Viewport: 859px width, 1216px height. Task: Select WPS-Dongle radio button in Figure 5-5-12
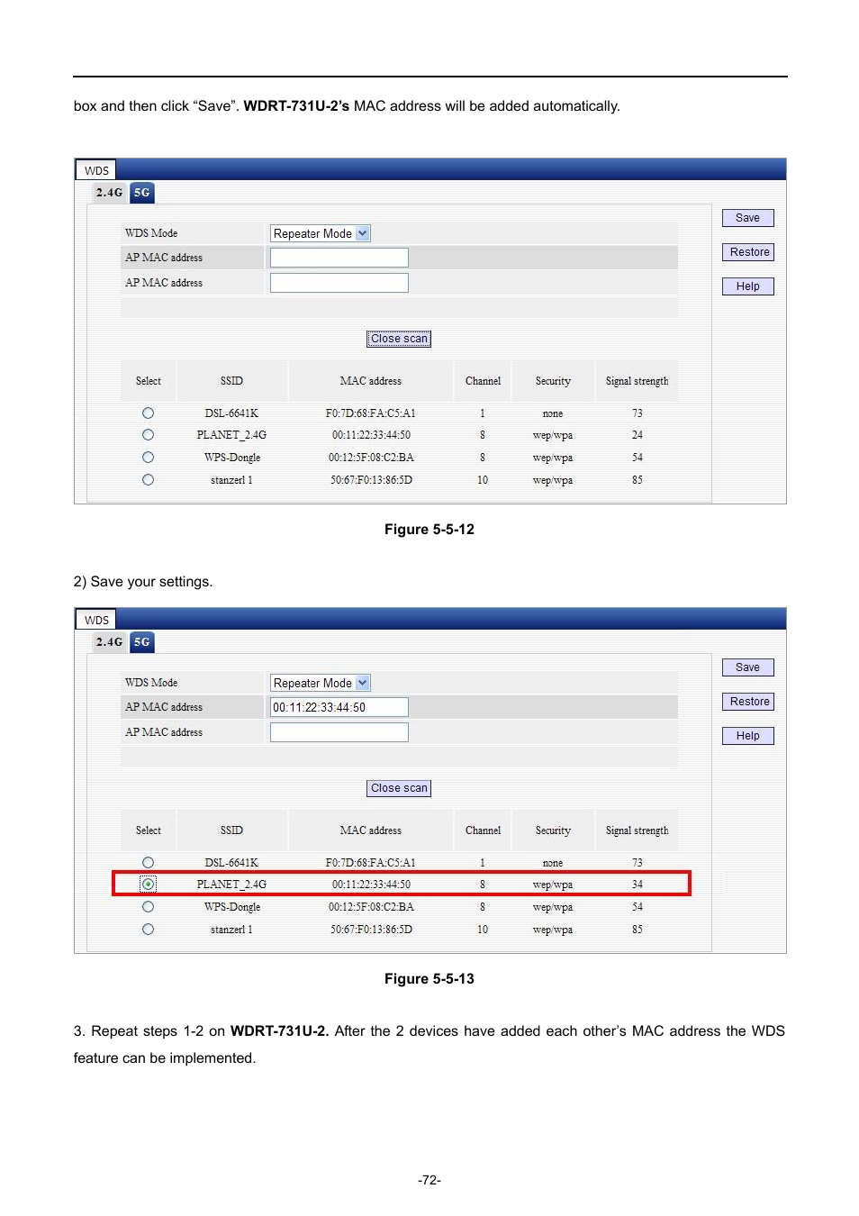coord(148,458)
